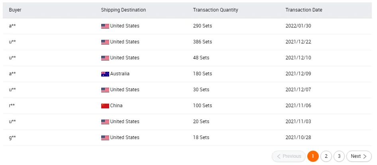Click the China flag icon
The width and height of the screenshot is (377, 165).
[105, 106]
